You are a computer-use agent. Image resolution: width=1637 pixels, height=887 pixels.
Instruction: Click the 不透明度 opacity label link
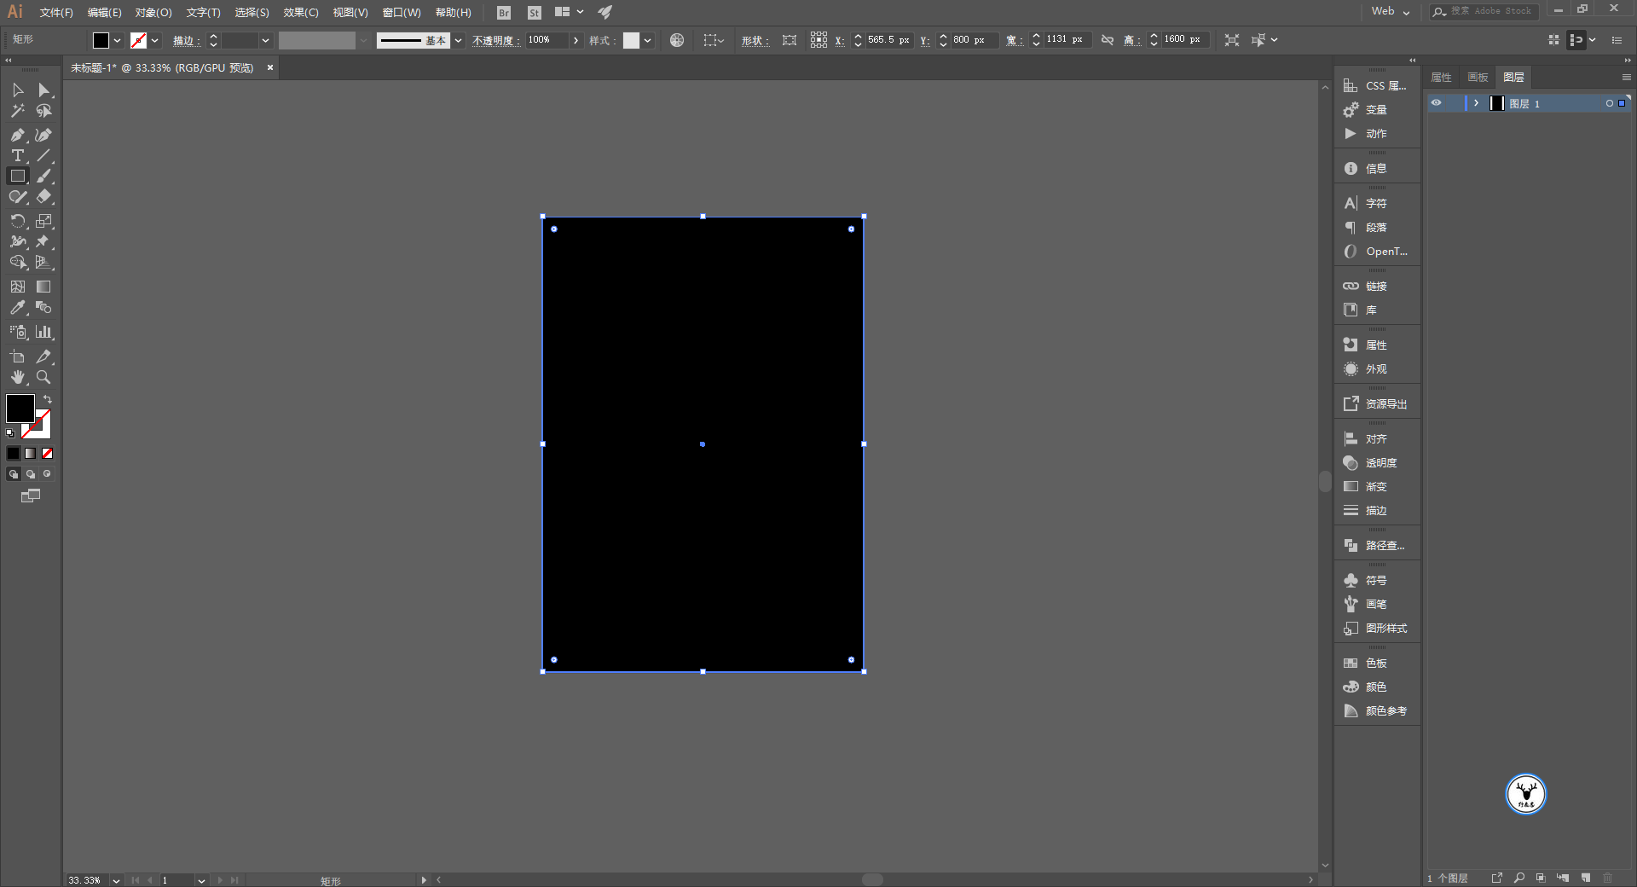(x=496, y=40)
